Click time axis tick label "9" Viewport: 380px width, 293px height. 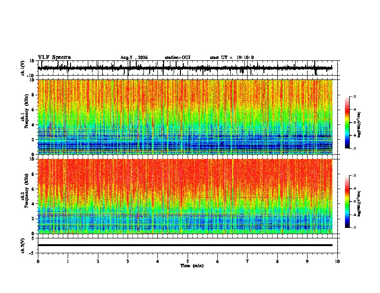click(307, 261)
